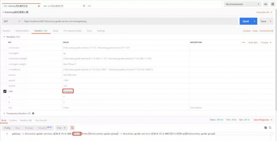Save the request

[263, 21]
